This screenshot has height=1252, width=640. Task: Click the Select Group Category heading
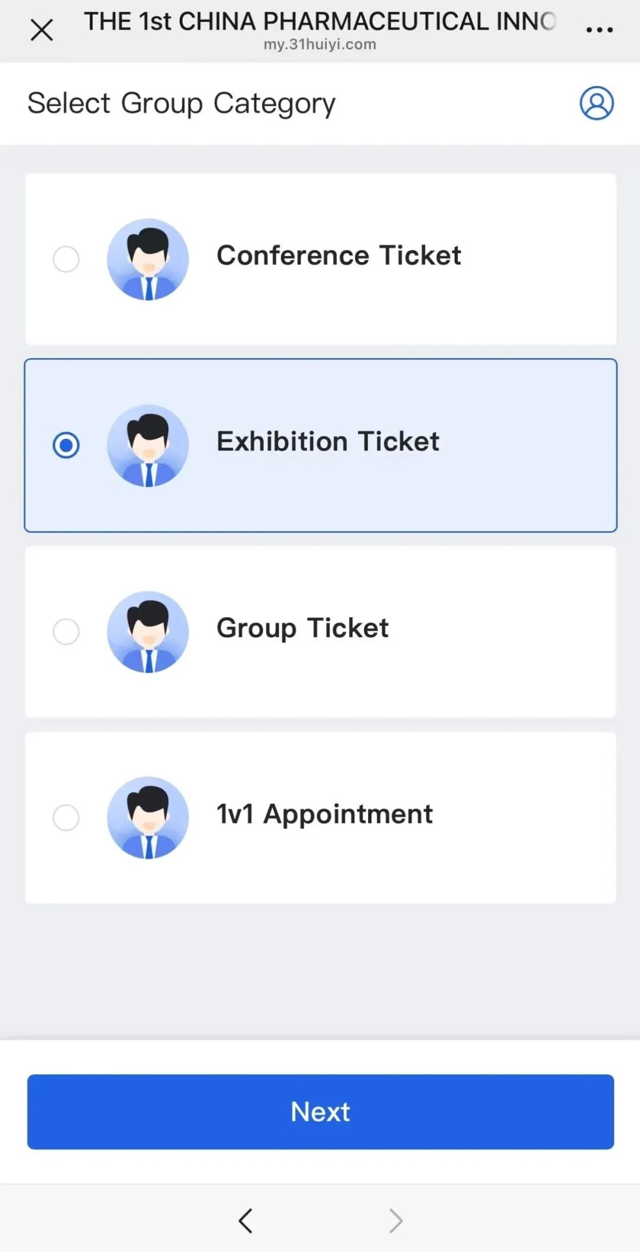(181, 103)
